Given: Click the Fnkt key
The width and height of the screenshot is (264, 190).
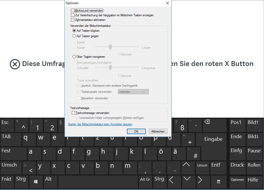Looking at the screenshot, I should pos(7,181).
